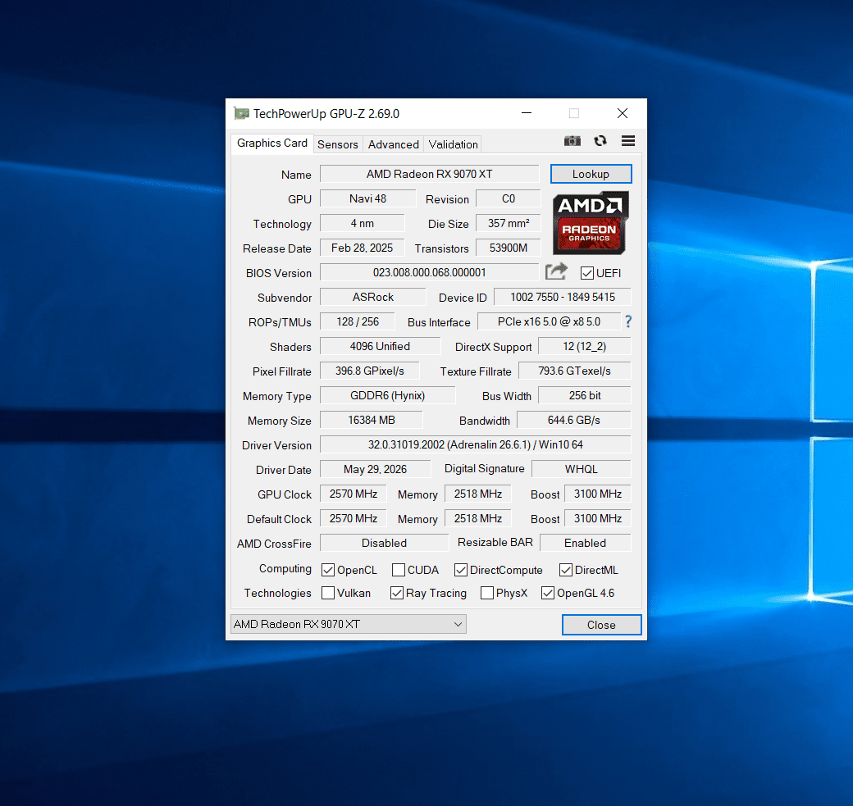
Task: Click DirectX Support value '12 (12_2)'
Action: [x=585, y=347]
